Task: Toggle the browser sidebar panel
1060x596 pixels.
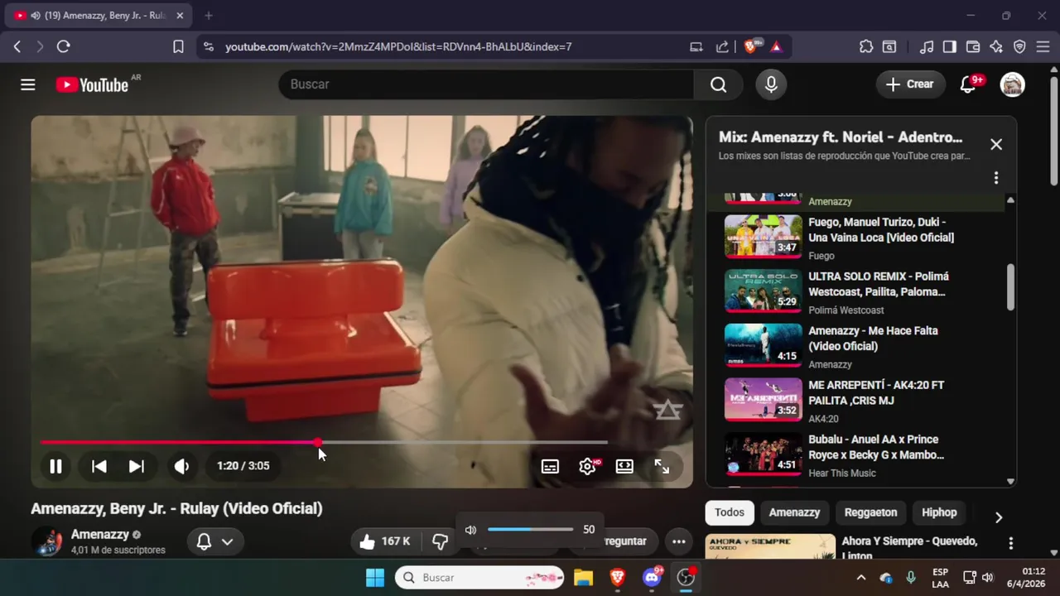Action: [950, 47]
